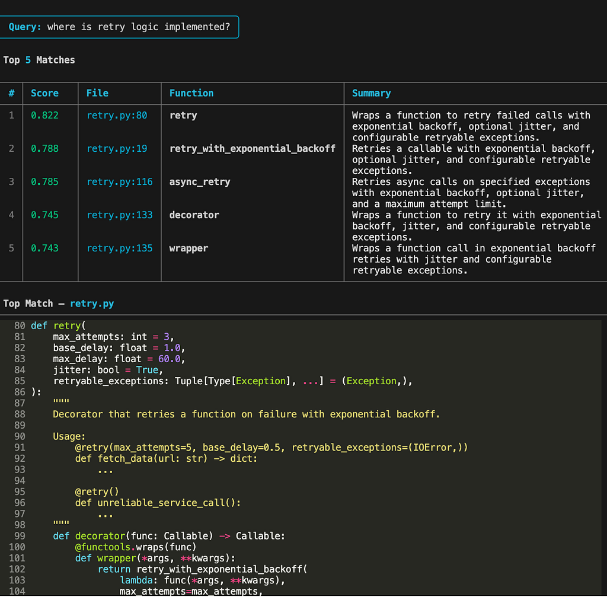Image resolution: width=607 pixels, height=597 pixels.
Task: Open file link retry.py:19
Action: coord(117,149)
